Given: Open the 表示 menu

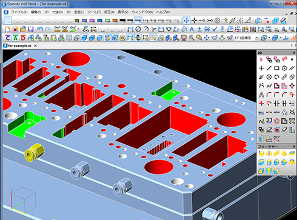Looking at the screenshot, I should pyautogui.click(x=123, y=12).
